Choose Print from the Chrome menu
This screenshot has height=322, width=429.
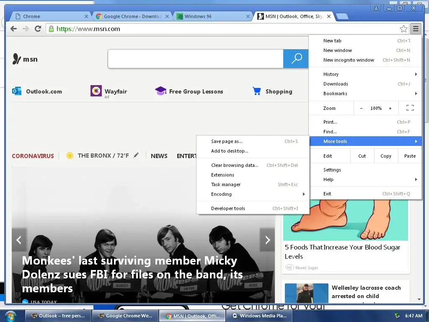point(365,122)
